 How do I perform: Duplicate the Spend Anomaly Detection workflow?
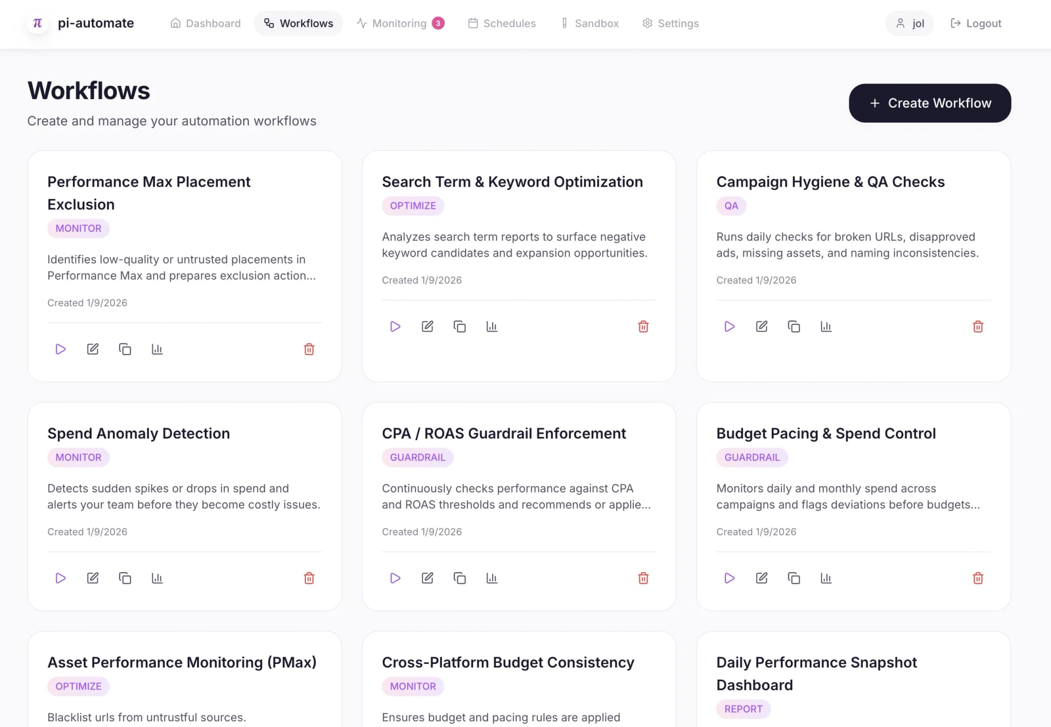coord(125,578)
